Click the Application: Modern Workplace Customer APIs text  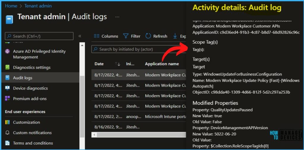click(236, 26)
